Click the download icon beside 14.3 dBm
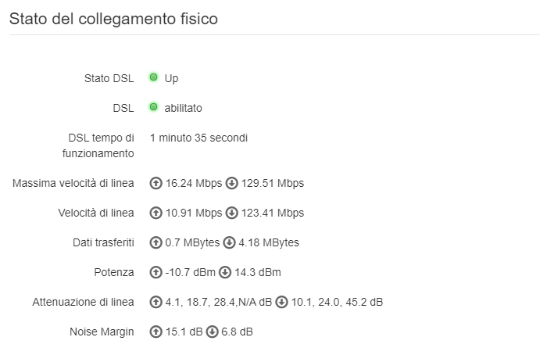The image size is (540, 355). 225,272
